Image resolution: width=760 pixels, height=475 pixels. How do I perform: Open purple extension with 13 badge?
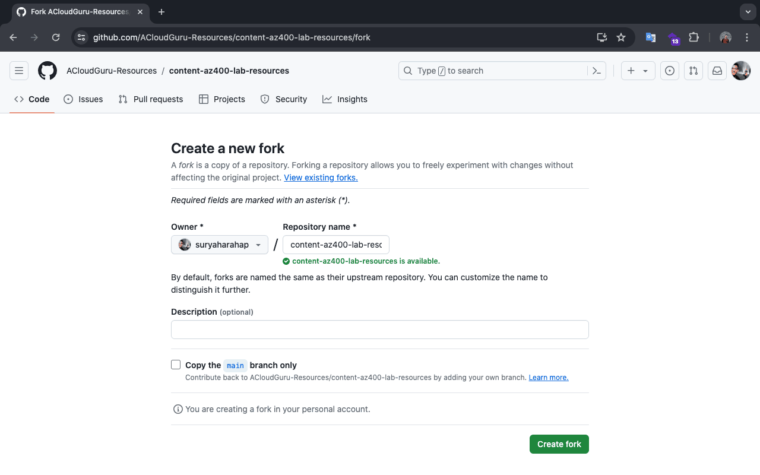pos(673,39)
